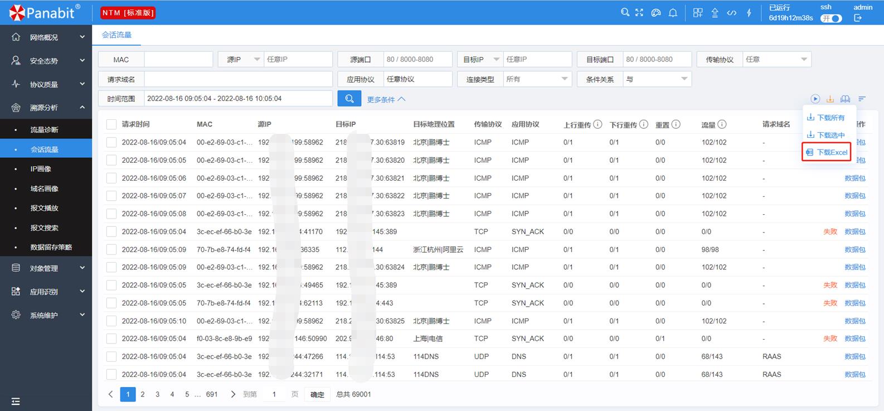Expand the 系统维护 sidebar section
Viewport: 884px width, 411px height.
(x=46, y=315)
